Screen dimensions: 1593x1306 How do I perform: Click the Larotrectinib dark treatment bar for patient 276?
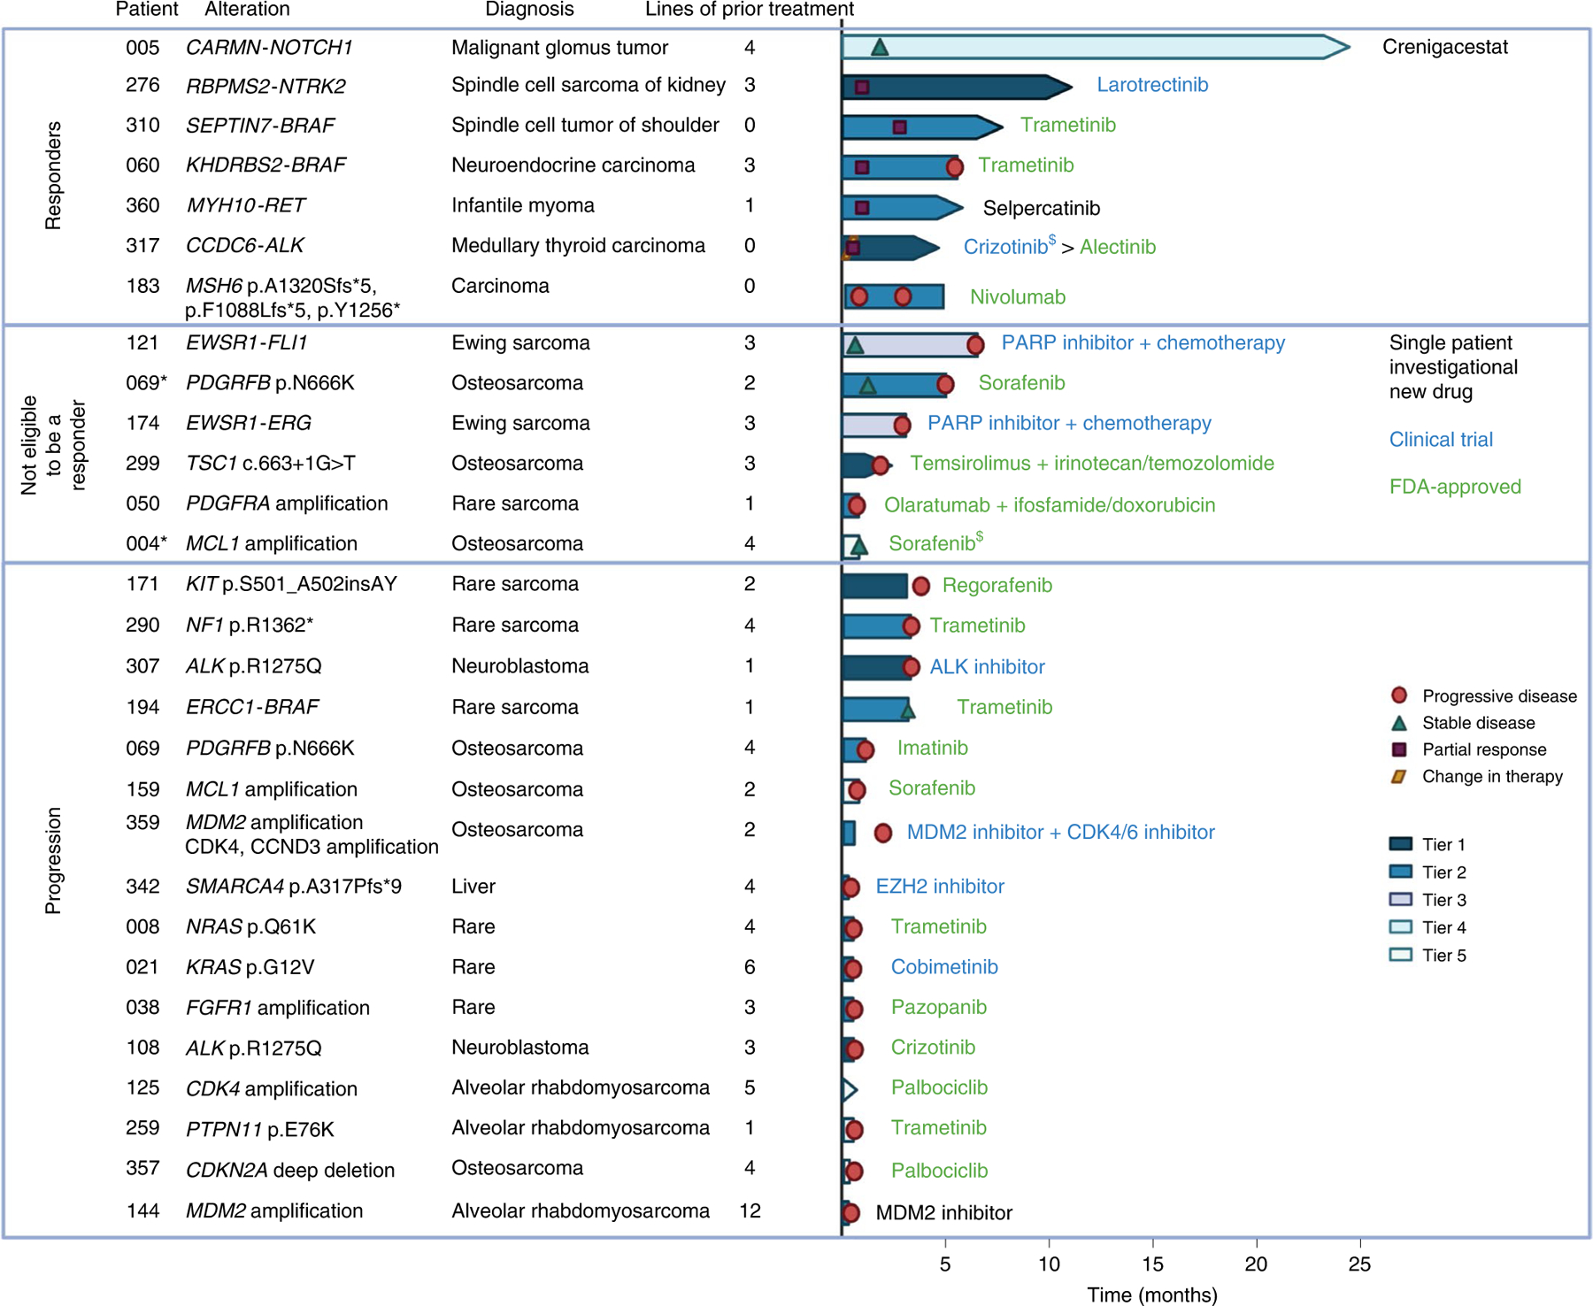957,87
